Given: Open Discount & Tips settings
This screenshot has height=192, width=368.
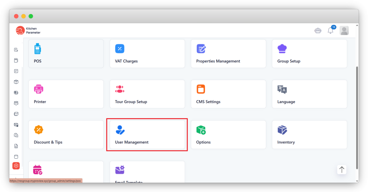Looking at the screenshot, I should 66,135.
